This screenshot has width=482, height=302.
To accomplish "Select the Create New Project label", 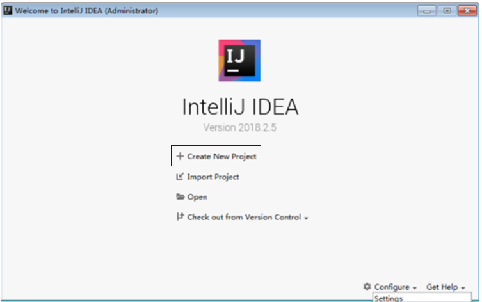I will click(221, 156).
